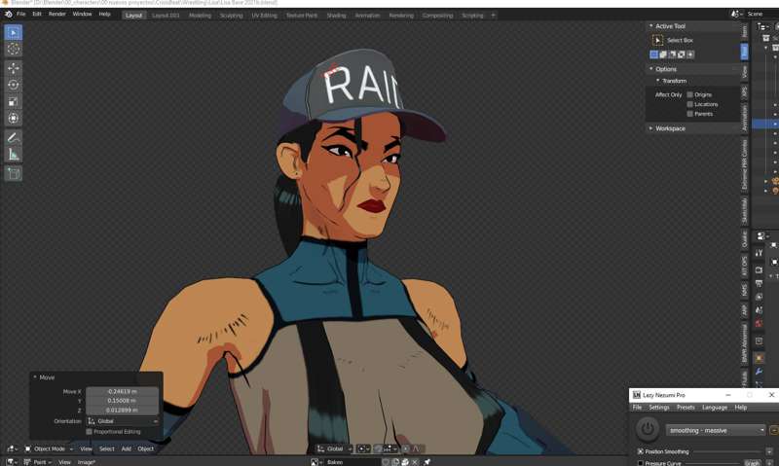Click Select Box icon in Active Tool panel
Viewport: 779px width, 466px height.
657,40
